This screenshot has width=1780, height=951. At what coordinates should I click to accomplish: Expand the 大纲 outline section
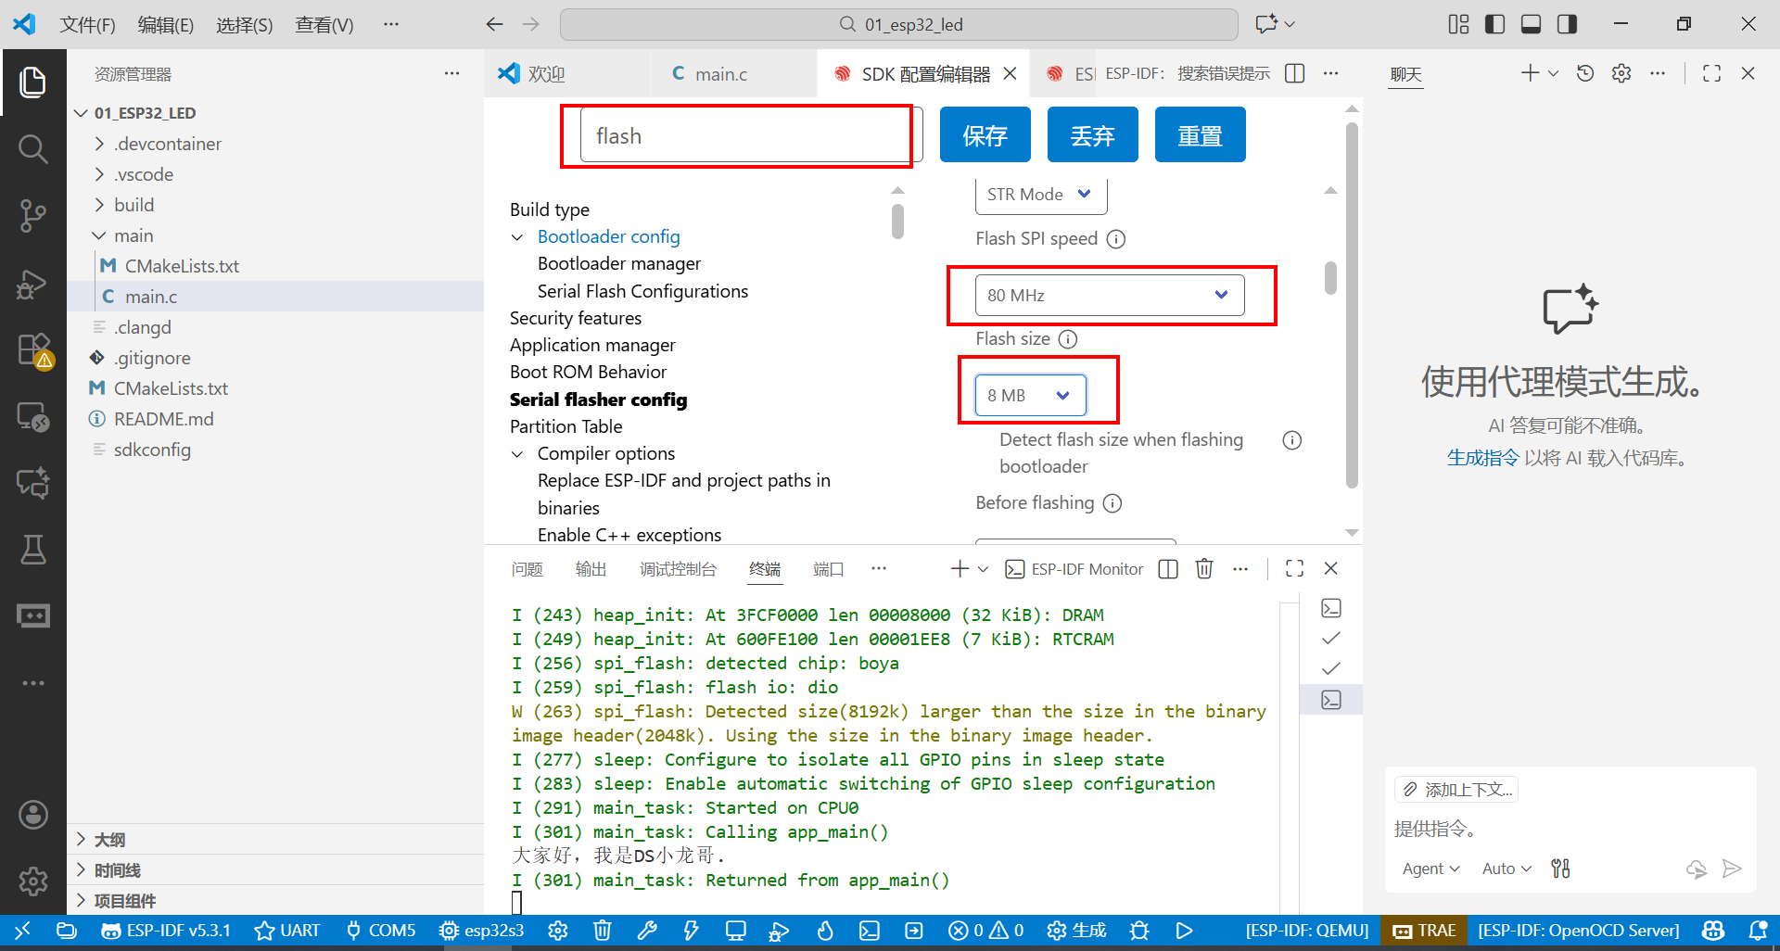coord(109,840)
